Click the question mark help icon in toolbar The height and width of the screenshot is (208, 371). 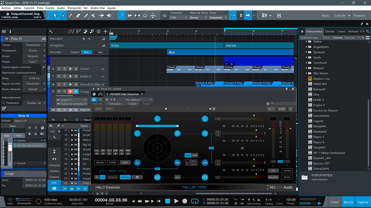pyautogui.click(x=122, y=15)
